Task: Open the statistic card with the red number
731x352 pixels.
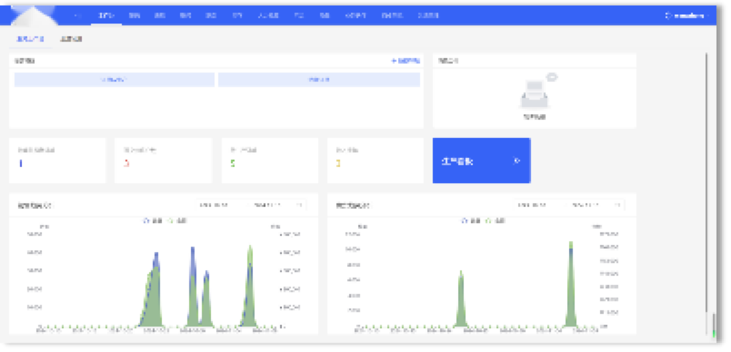Action: 163,160
